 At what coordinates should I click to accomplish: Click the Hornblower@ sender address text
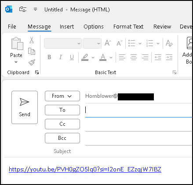[102, 96]
